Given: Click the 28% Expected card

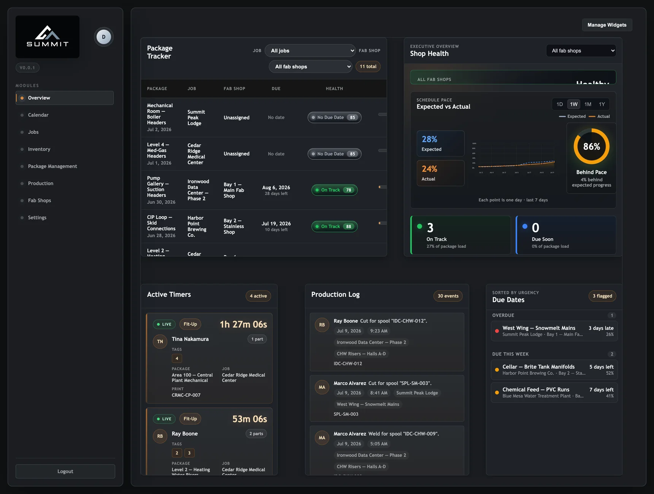Looking at the screenshot, I should point(441,144).
